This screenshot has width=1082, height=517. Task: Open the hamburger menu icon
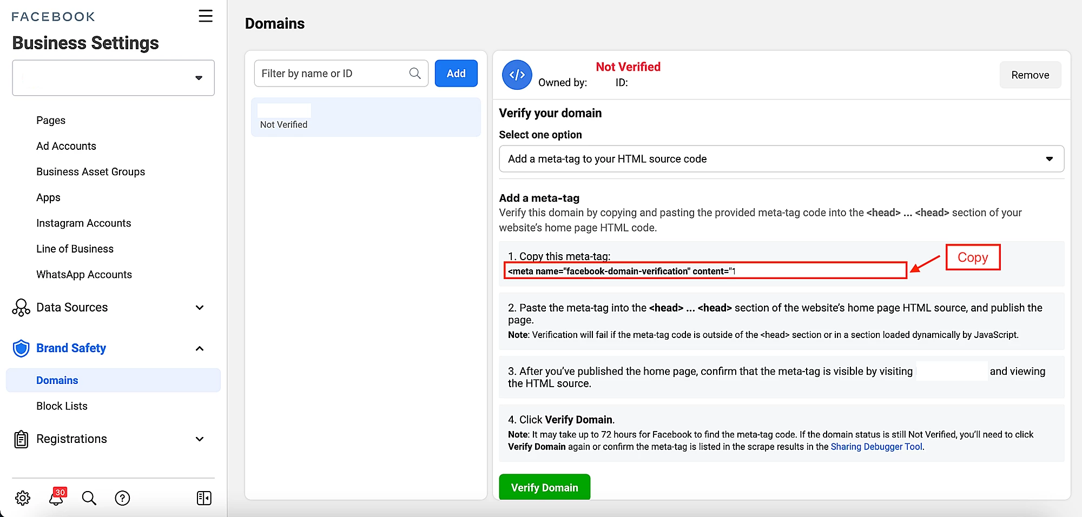click(x=206, y=16)
